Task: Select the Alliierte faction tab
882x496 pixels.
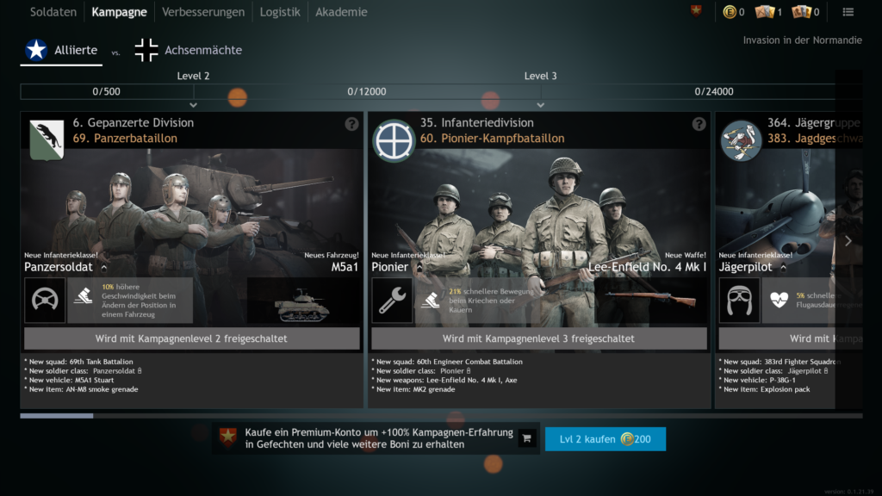Action: [61, 50]
